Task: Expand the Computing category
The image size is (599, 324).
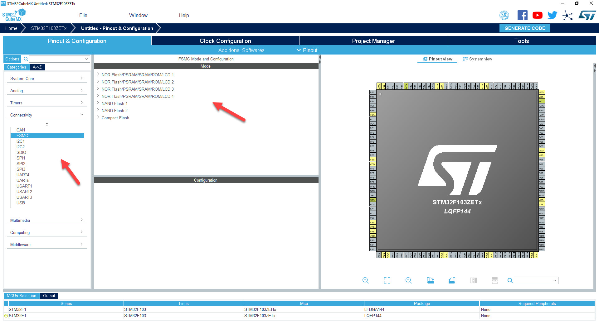Action: tap(47, 232)
